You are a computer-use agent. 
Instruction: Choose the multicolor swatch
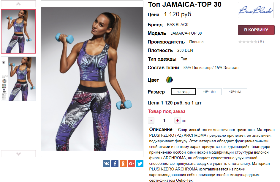(169, 80)
